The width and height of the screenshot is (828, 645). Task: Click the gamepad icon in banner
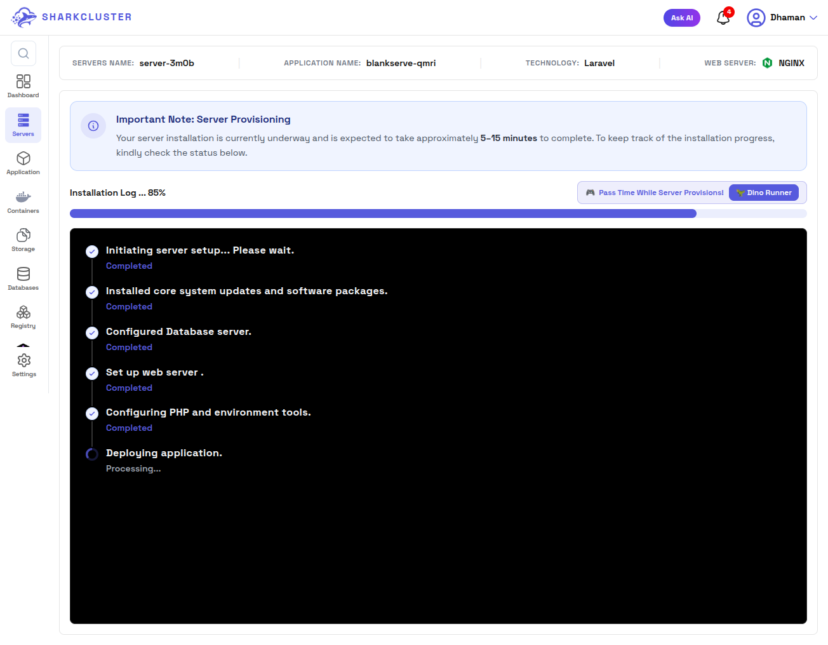coord(590,193)
